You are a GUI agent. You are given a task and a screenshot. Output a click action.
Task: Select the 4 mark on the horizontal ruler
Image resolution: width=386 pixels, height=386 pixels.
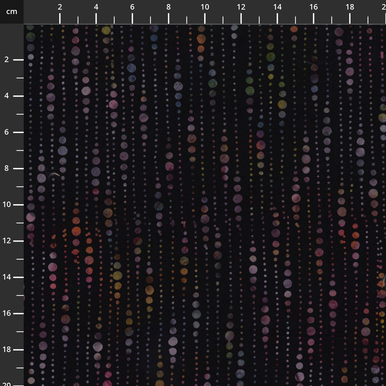(x=96, y=7)
